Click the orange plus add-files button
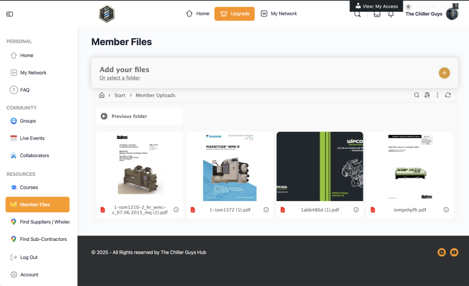This screenshot has height=286, width=469. [444, 73]
